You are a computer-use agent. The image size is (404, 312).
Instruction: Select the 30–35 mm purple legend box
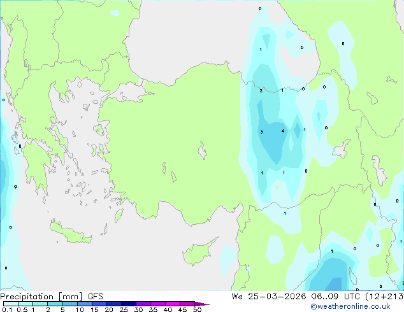click(x=143, y=304)
